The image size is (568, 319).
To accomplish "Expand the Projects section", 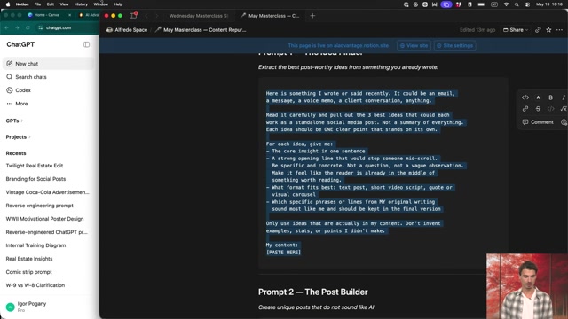I will pyautogui.click(x=18, y=137).
